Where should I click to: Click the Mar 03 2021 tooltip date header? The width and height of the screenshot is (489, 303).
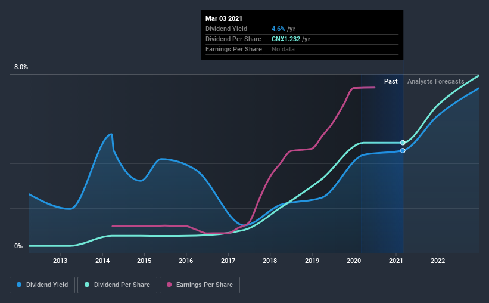point(223,18)
